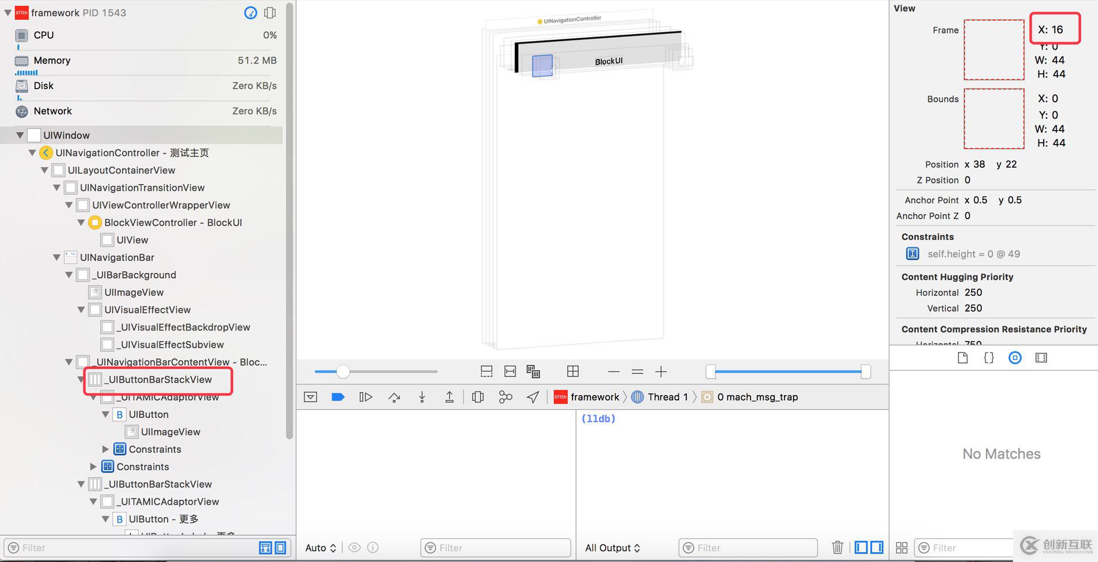Open the Debug Memory Graph icon
The width and height of the screenshot is (1098, 562).
pyautogui.click(x=505, y=397)
